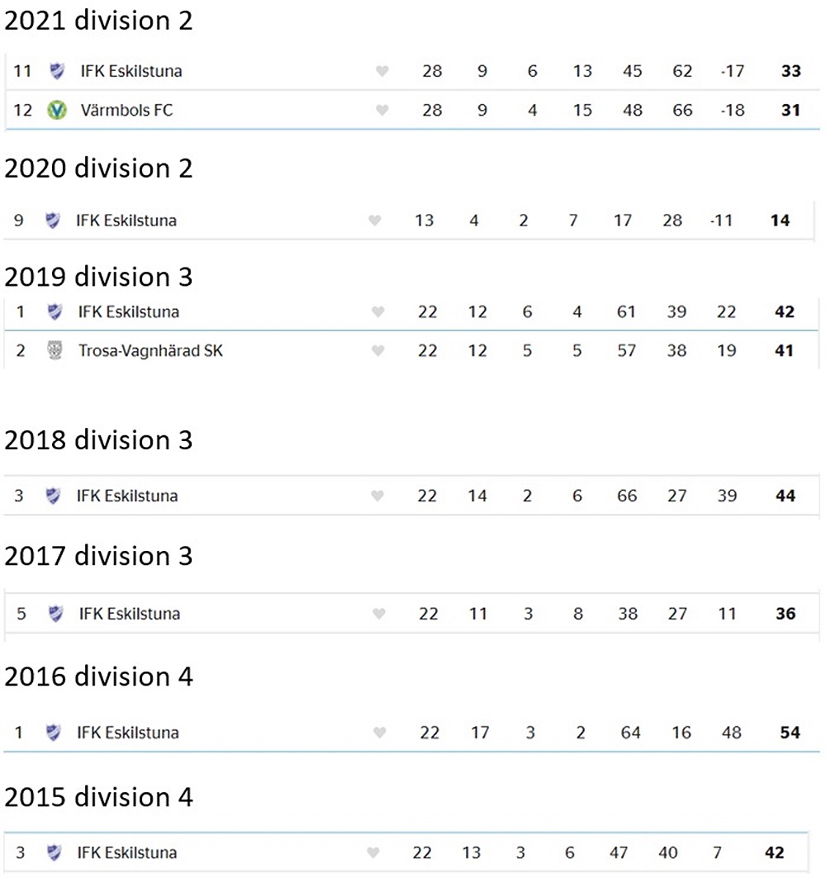Click IFK Eskilstuna crest in 2021 table

[x=57, y=71]
